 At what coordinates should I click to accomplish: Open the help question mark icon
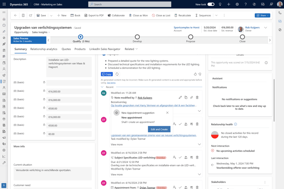245,4
